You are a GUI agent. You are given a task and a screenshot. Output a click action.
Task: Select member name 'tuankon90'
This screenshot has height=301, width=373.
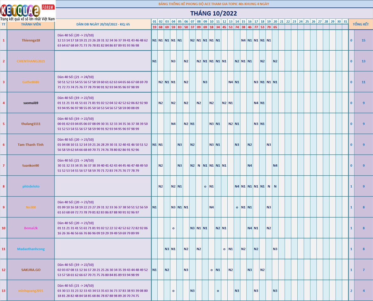click(31, 165)
